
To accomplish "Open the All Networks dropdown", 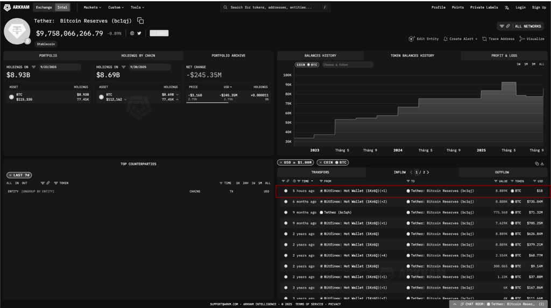I will [x=528, y=26].
